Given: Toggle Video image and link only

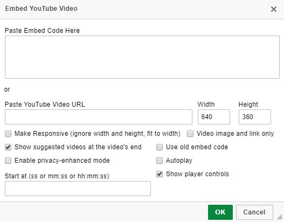Looking at the screenshot, I should point(190,134).
